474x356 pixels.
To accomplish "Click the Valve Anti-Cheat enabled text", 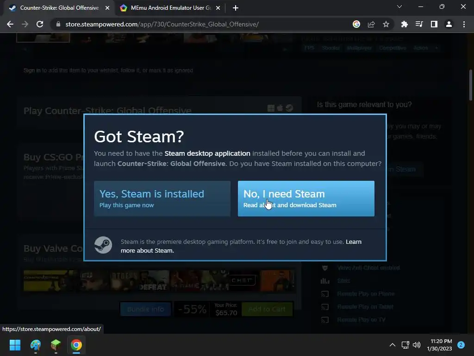I will 368,267.
